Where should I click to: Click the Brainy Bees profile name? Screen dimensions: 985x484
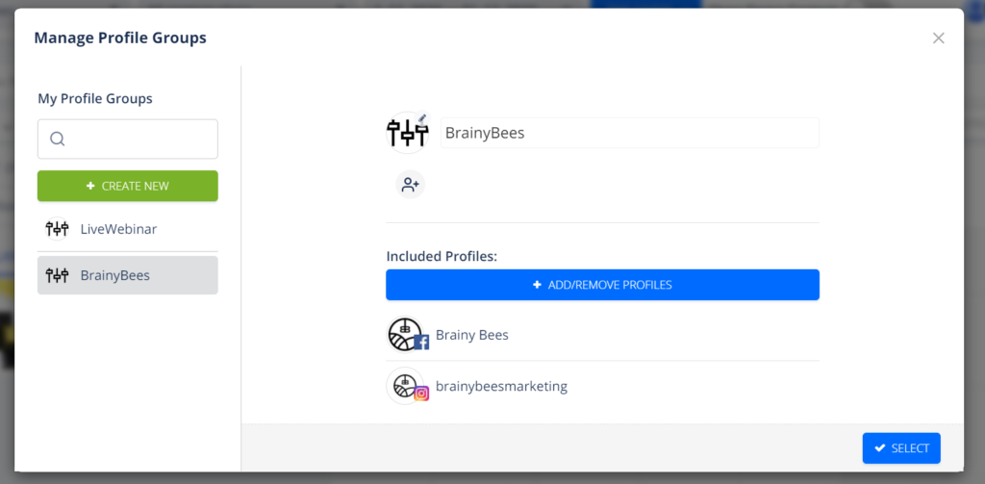(471, 335)
